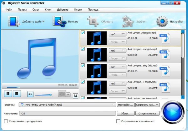Screen dimensions: 188x131
Task: Click the partly visible ver Know.mp3 row
Action: [130, 97]
